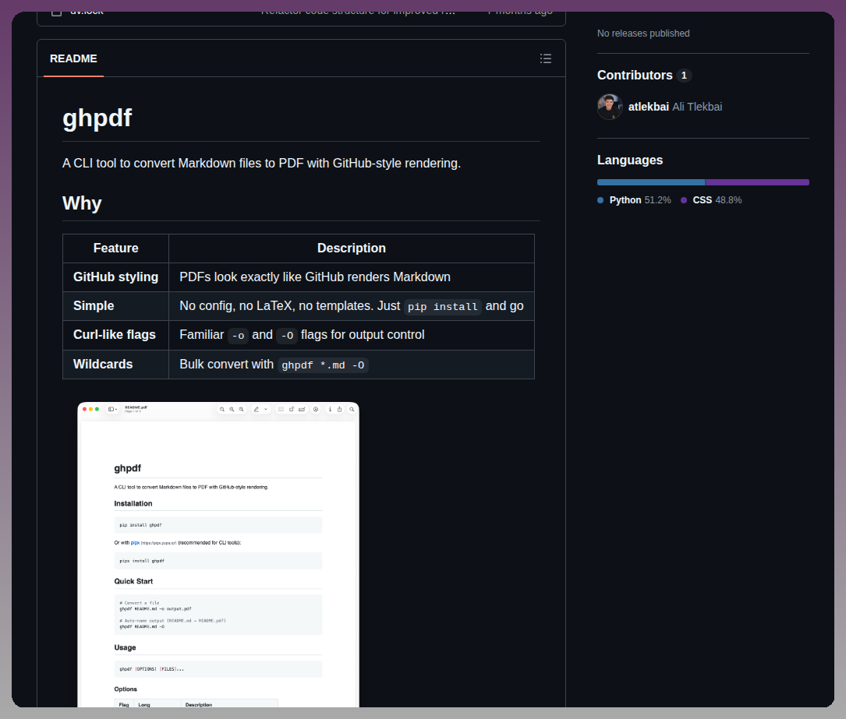This screenshot has width=846, height=719.
Task: Click the CSS language link
Action: click(x=711, y=200)
